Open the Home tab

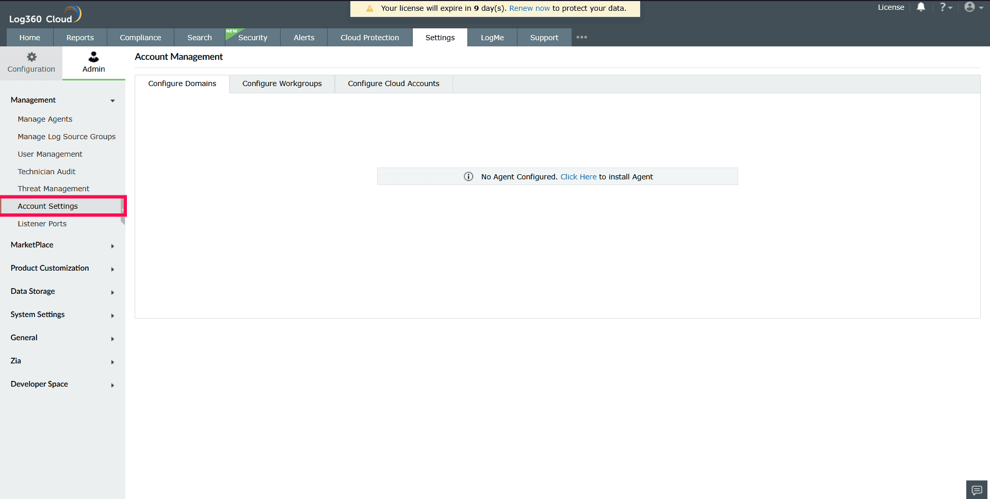[30, 38]
